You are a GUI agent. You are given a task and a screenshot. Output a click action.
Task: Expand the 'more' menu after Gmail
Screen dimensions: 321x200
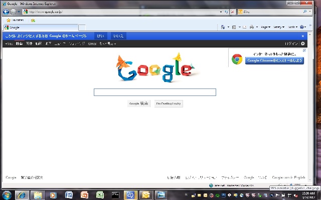coord(108,43)
